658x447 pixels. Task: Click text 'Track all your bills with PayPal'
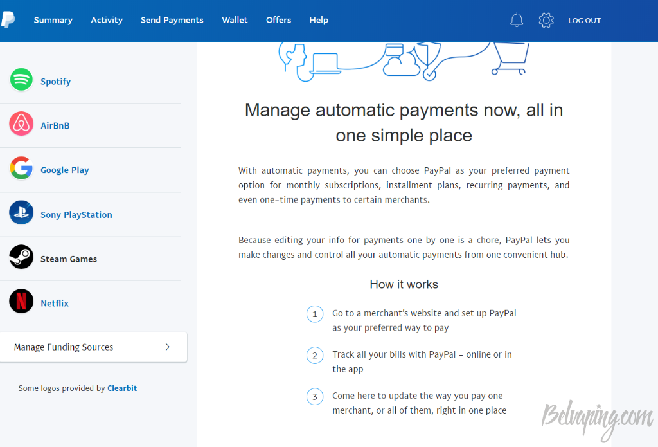click(422, 361)
